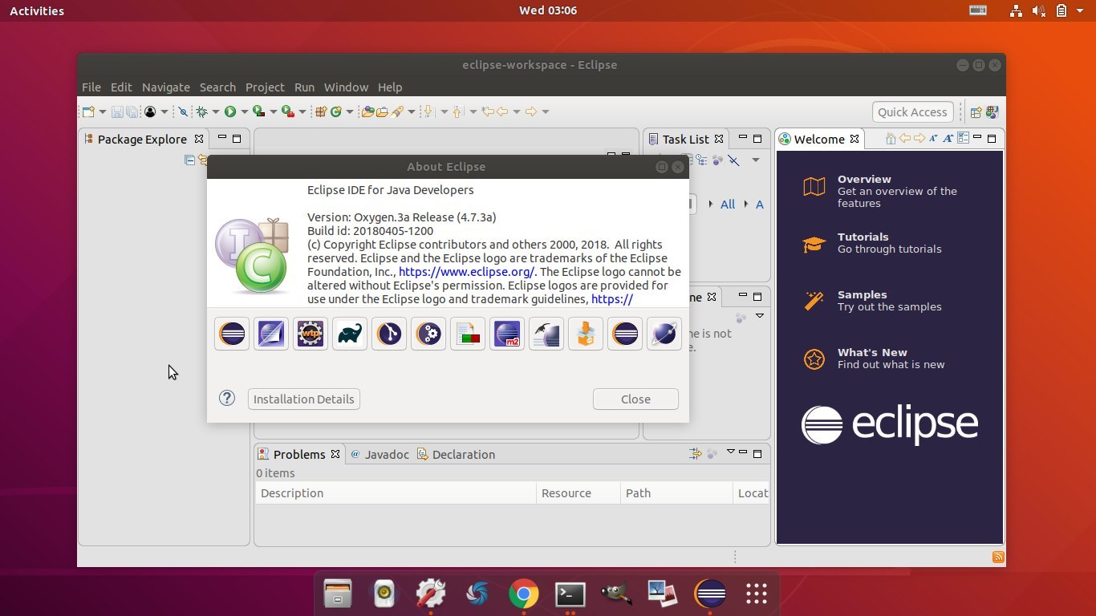
Task: Click the Previous Annotation up-arrow icon
Action: tap(457, 111)
